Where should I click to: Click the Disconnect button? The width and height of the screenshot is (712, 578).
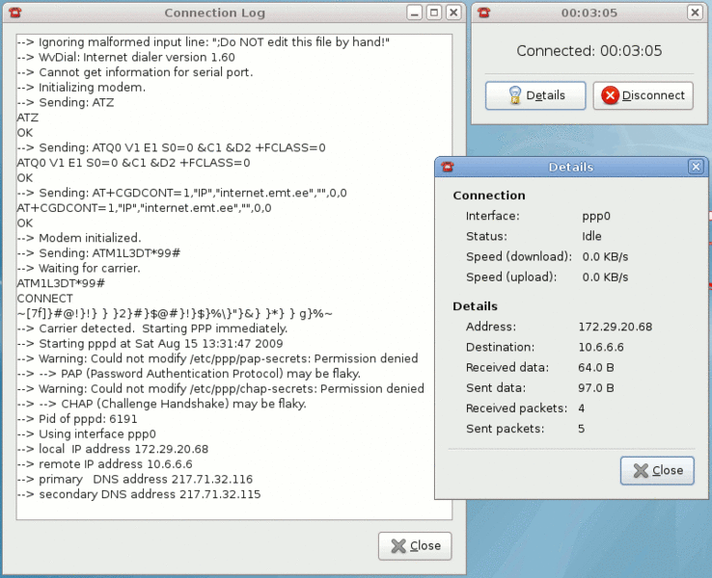point(643,95)
